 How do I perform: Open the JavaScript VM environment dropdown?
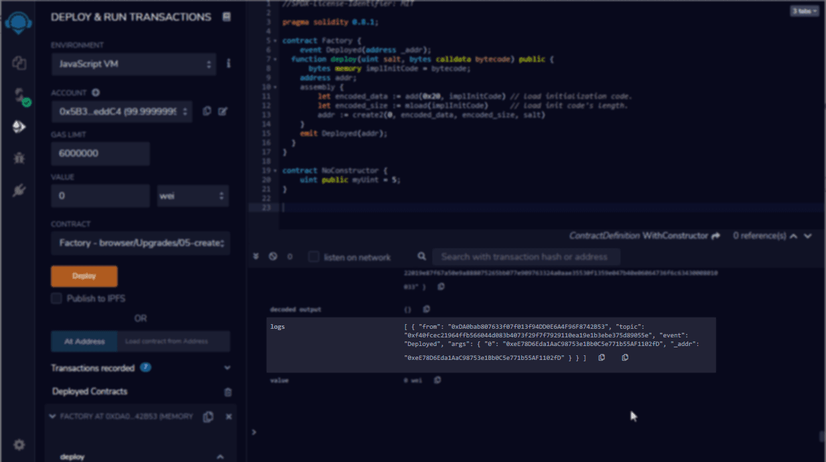(x=134, y=64)
